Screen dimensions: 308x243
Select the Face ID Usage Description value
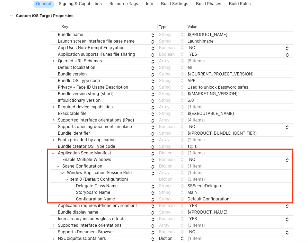click(218, 87)
